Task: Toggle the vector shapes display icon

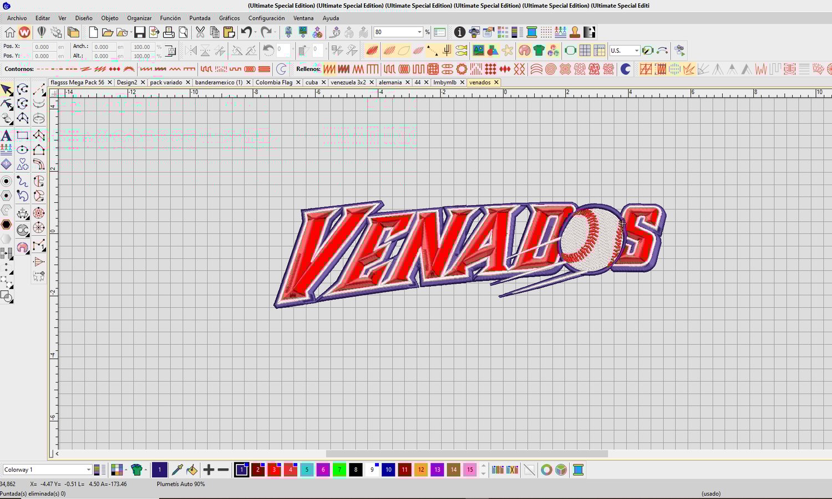Action: (x=493, y=51)
